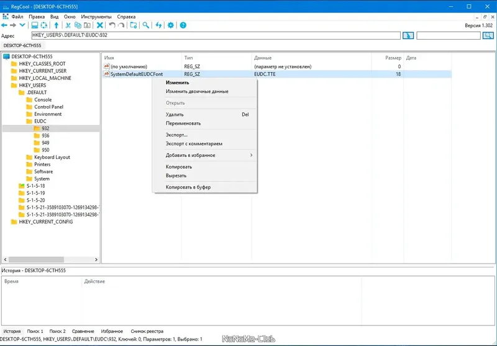Choose Переименовать in the context menu
Viewport: 497px width, 346px height.
[205, 123]
